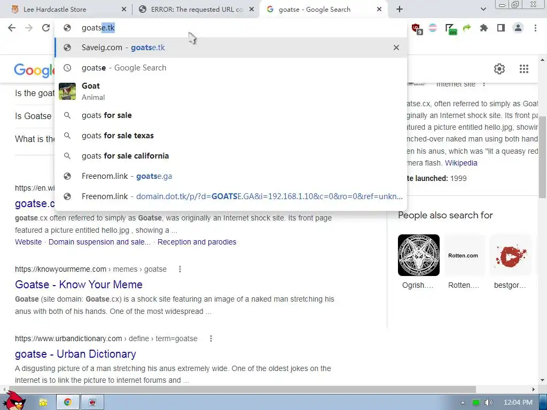547x410 pixels.
Task: Open the file explorer taskbar icon
Action: pyautogui.click(x=43, y=403)
